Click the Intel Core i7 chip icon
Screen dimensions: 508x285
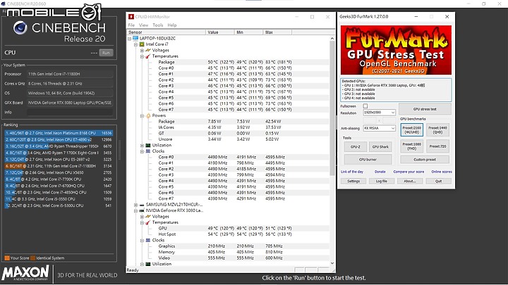point(142,44)
